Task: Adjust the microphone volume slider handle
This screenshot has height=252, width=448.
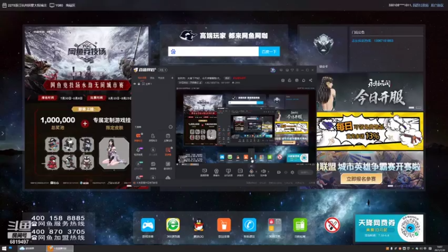Action: point(251,158)
